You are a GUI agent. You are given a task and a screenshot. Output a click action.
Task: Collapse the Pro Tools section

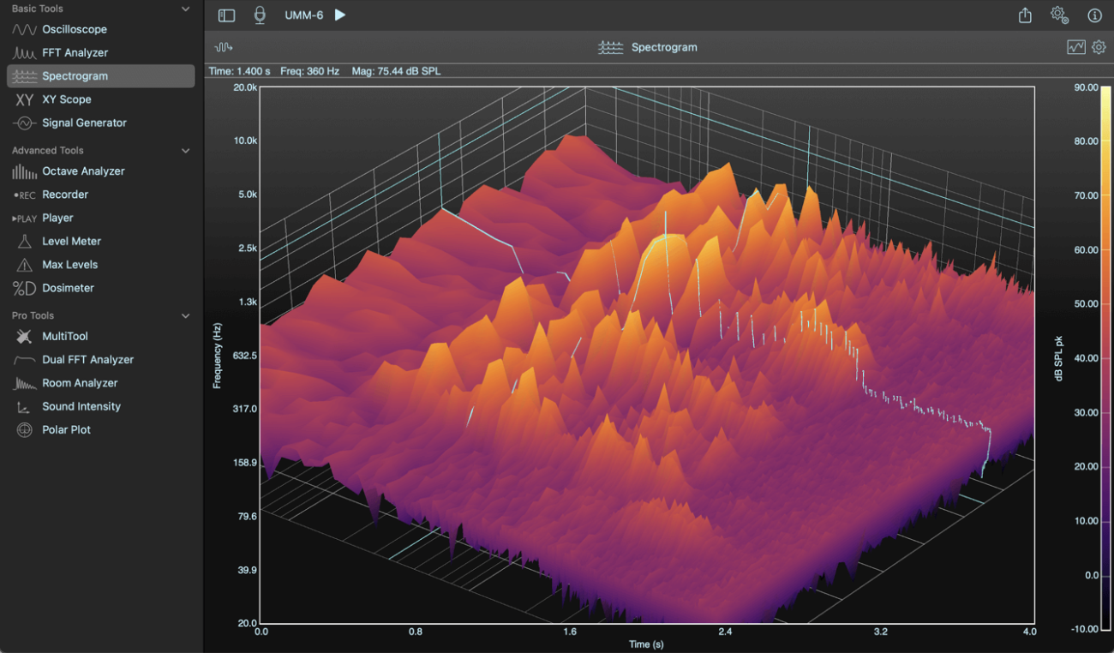click(186, 316)
